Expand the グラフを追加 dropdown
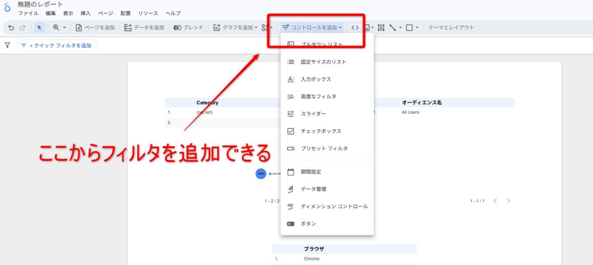The width and height of the screenshot is (593, 265). (235, 28)
